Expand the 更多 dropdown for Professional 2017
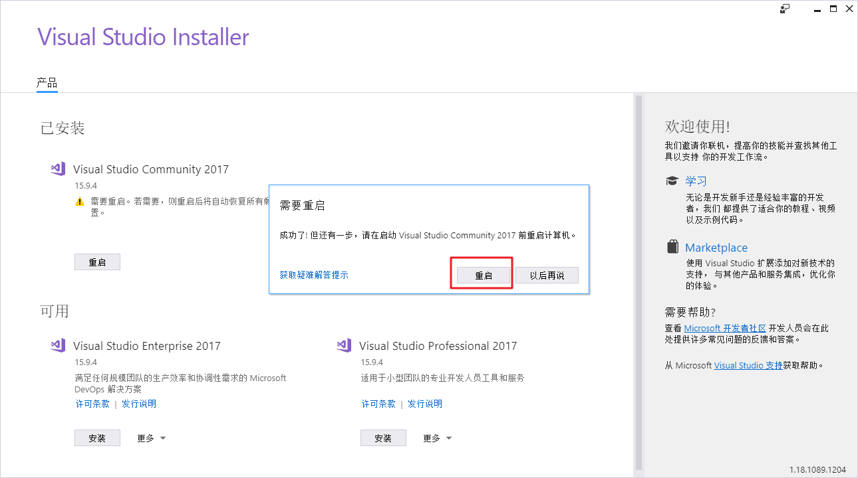 [x=438, y=438]
